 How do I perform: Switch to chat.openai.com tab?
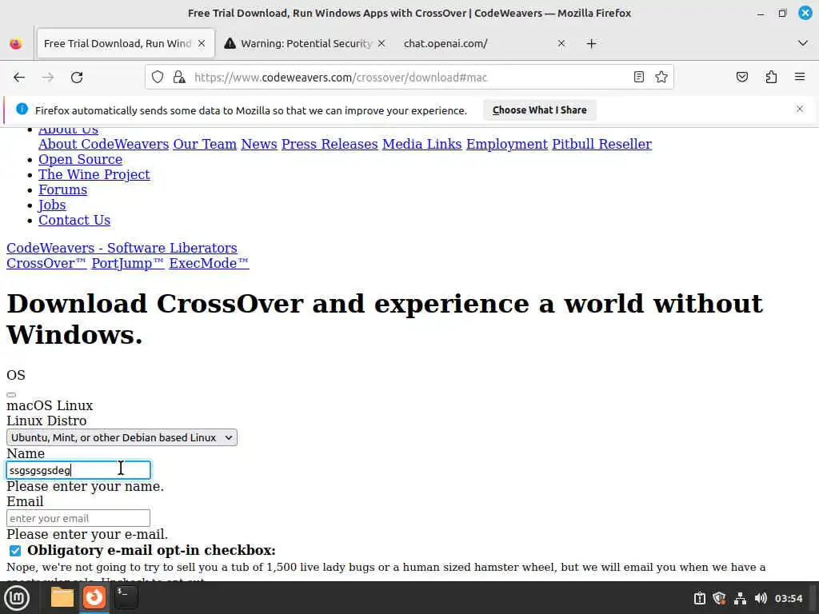483,44
